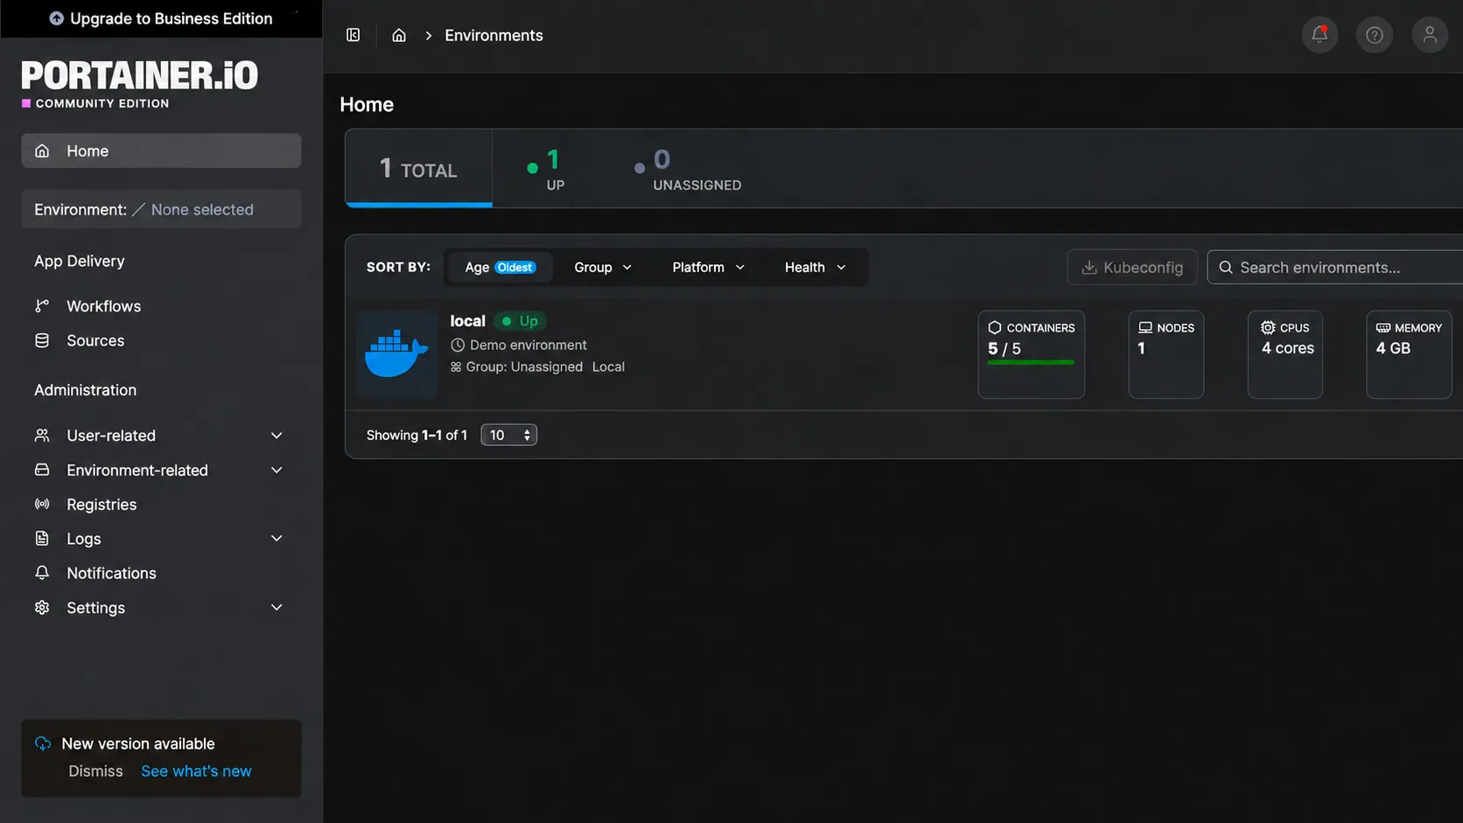The width and height of the screenshot is (1463, 823).
Task: Click the Settings gear icon in sidebar
Action: tap(42, 608)
